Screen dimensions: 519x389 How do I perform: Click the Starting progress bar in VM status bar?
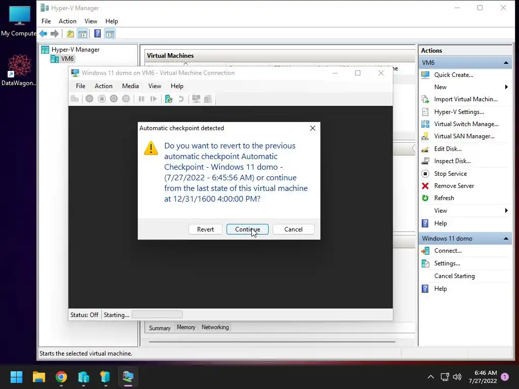157,315
